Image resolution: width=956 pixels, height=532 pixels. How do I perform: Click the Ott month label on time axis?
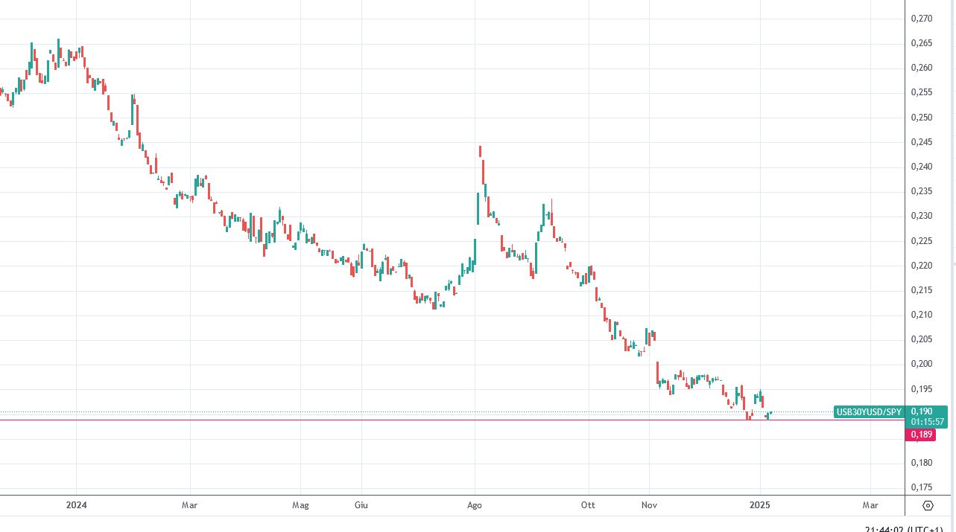[x=588, y=505]
